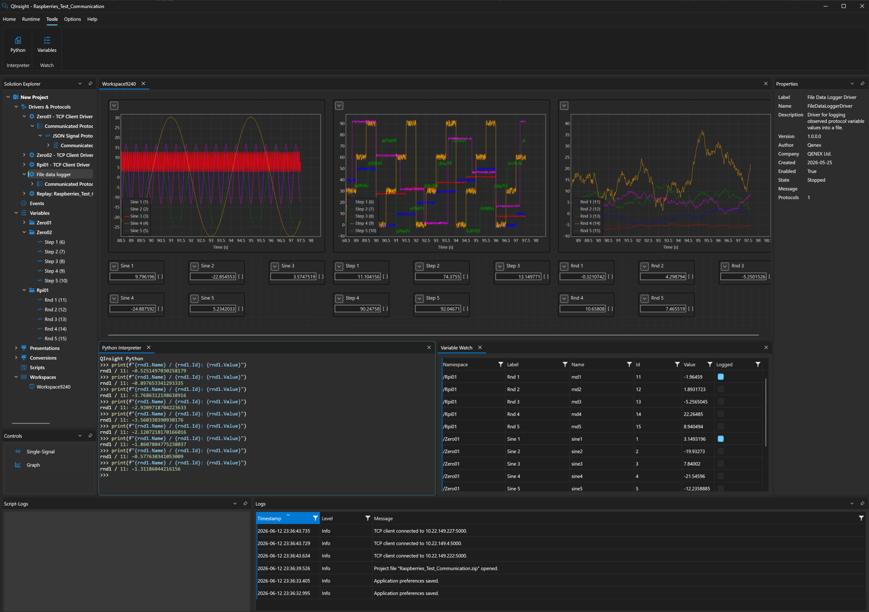Filter the Label column in Variable Watch
The height and width of the screenshot is (612, 869).
565,364
